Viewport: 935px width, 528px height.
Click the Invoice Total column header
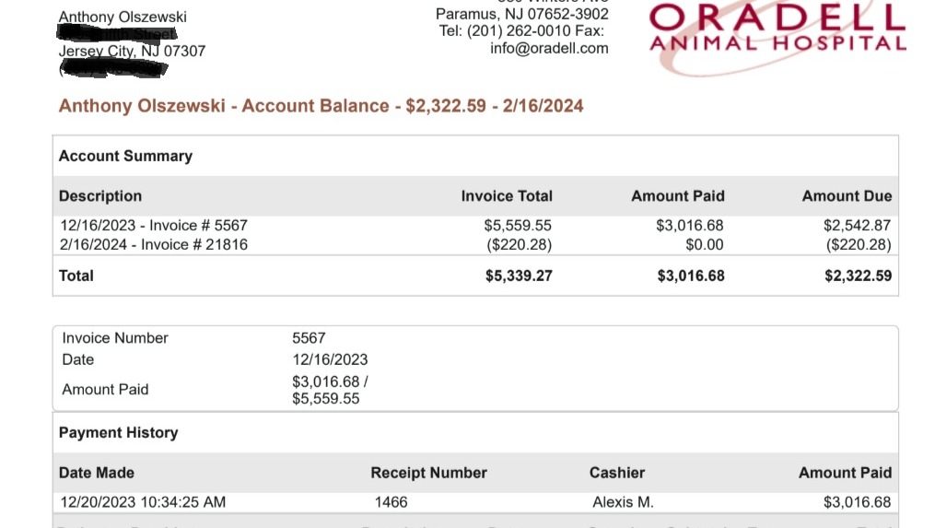coord(507,196)
